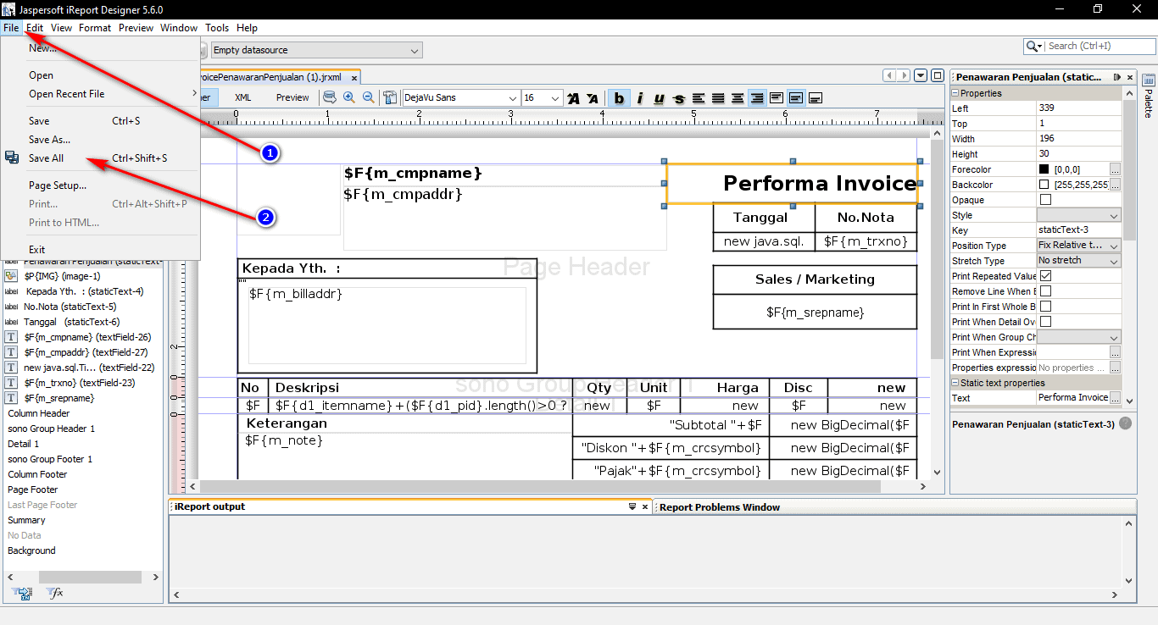Viewport: 1158px width, 625px height.
Task: Increase font size with larger A icon
Action: tap(574, 98)
